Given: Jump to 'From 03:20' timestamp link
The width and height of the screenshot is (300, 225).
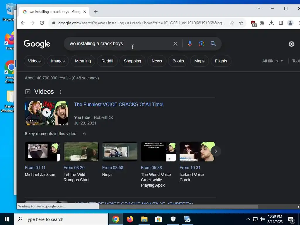Looking at the screenshot, I should click(74, 168).
